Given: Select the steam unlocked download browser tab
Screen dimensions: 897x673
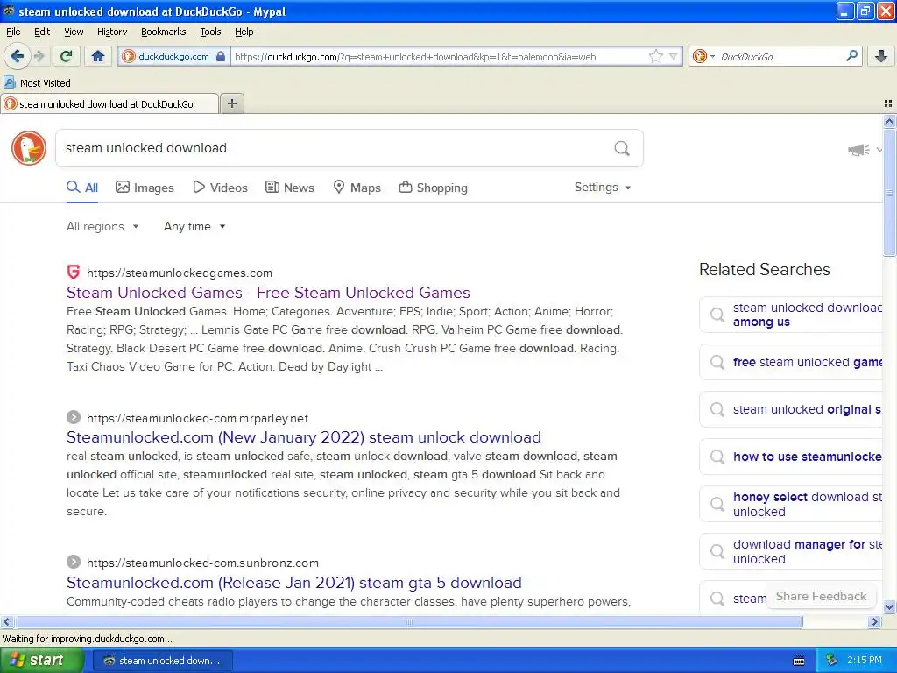Looking at the screenshot, I should point(109,104).
